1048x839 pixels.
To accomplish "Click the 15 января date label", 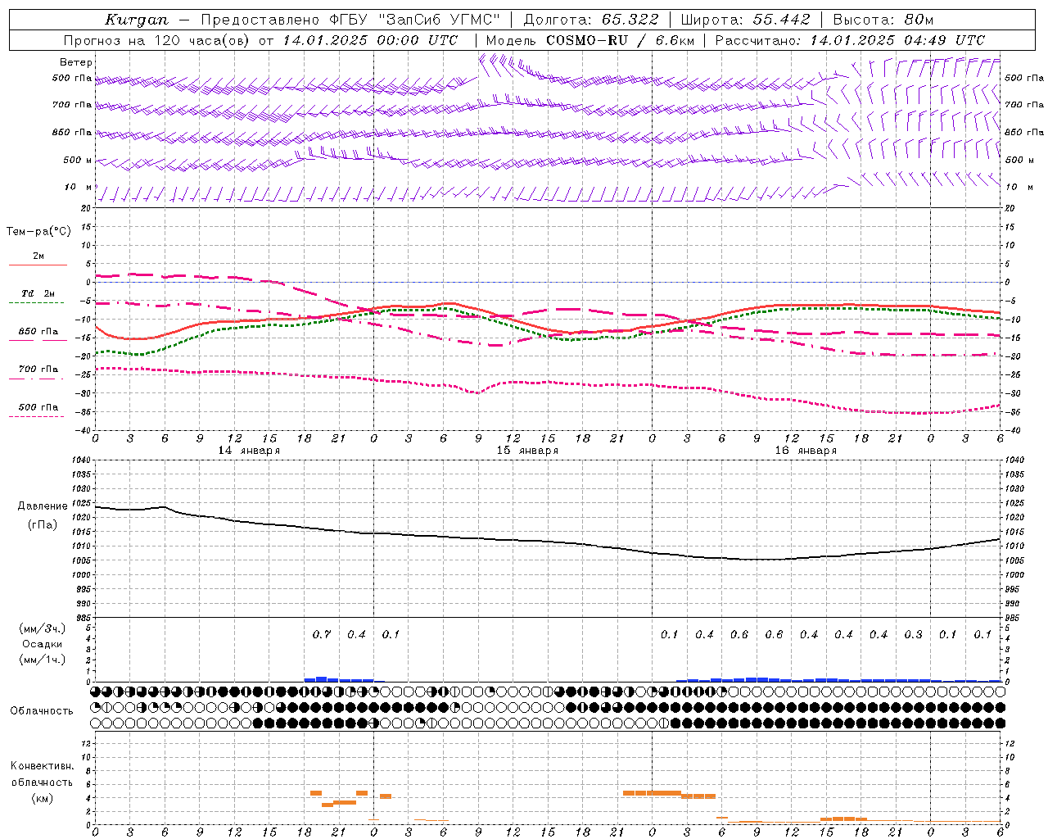I will point(527,451).
